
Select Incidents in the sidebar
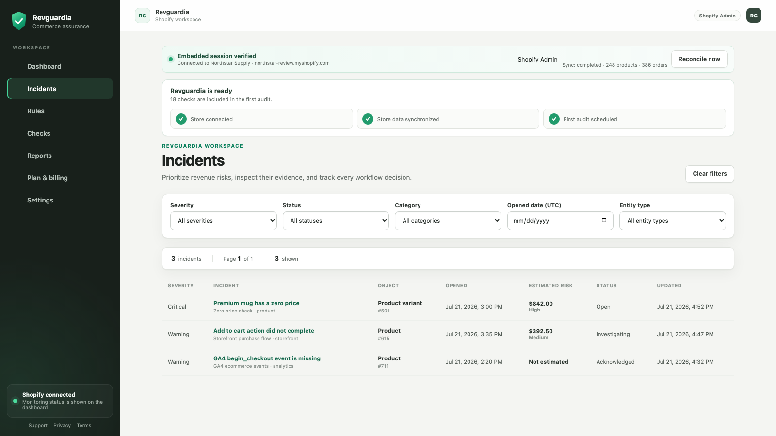[60, 89]
